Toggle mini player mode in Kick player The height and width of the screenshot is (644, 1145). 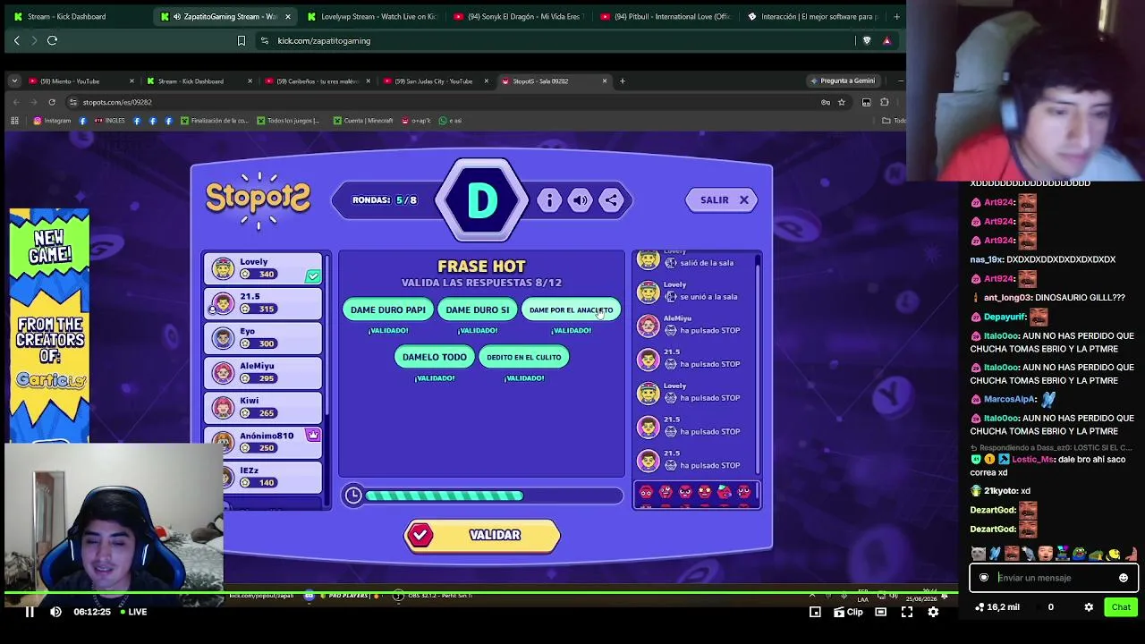pos(815,612)
